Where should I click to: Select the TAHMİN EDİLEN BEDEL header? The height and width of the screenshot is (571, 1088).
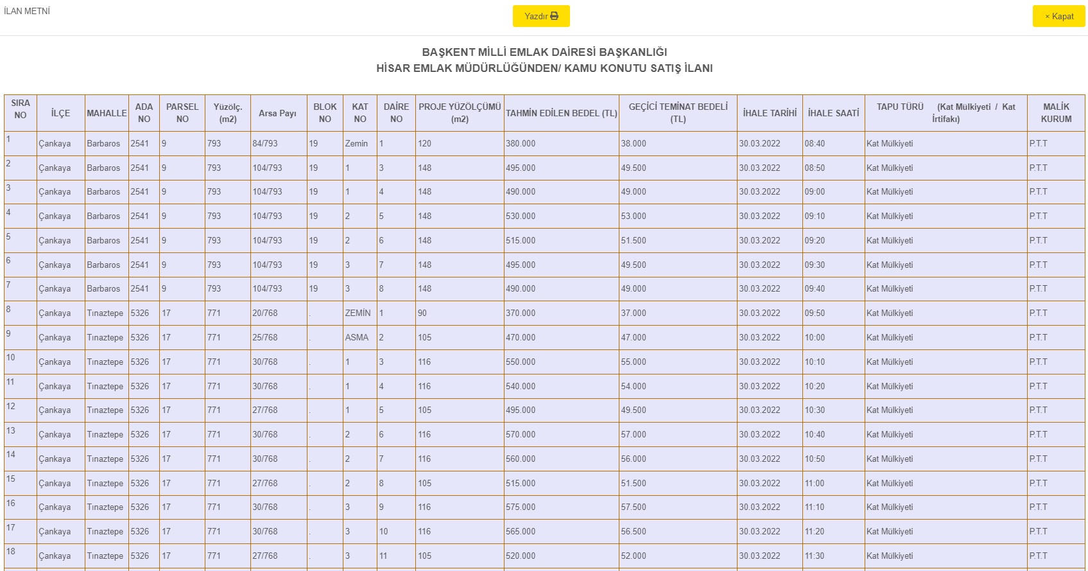pyautogui.click(x=562, y=113)
